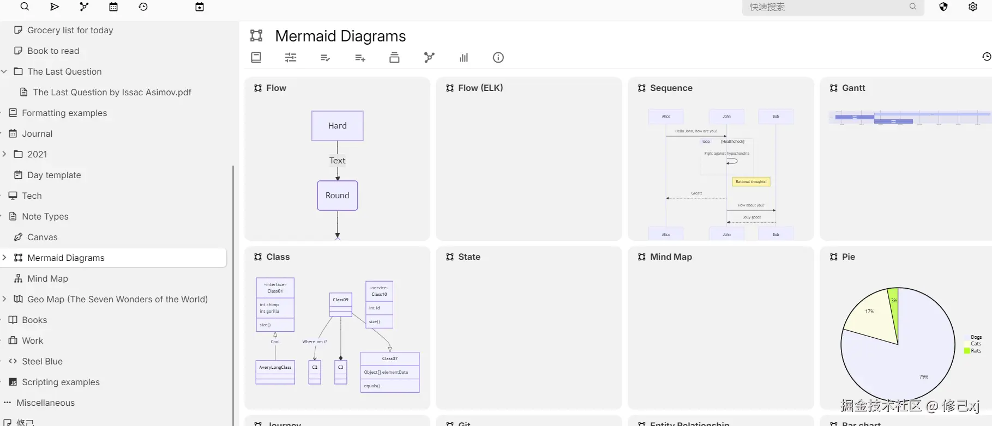The image size is (992, 426).
Task: Open the Note Map ribbon tab
Action: coord(429,57)
